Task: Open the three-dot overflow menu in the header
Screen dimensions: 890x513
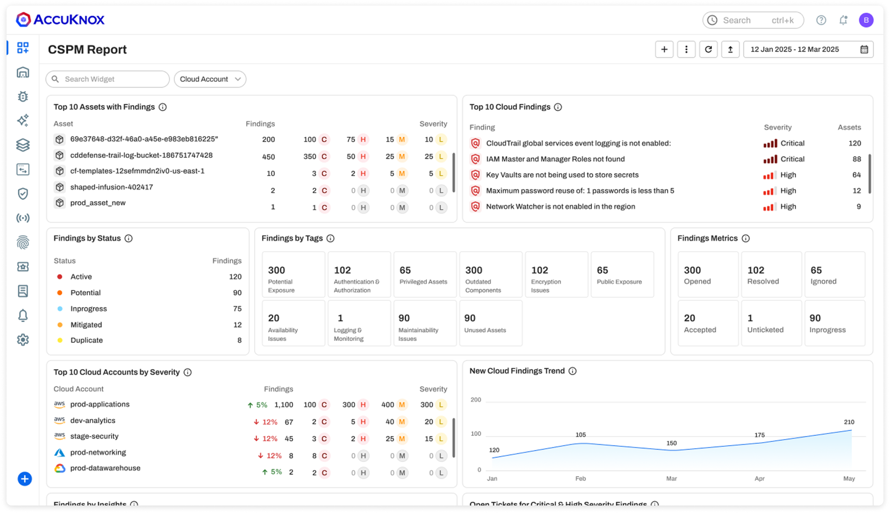Action: pos(686,49)
